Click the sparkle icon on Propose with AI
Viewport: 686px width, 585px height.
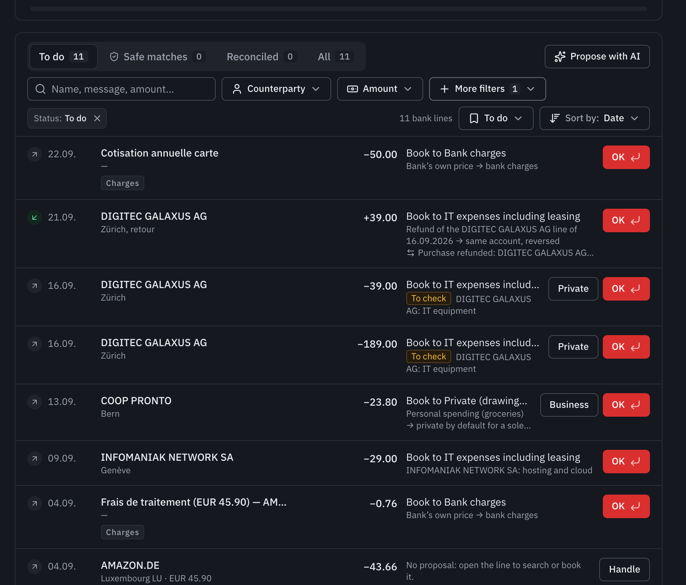click(x=560, y=57)
